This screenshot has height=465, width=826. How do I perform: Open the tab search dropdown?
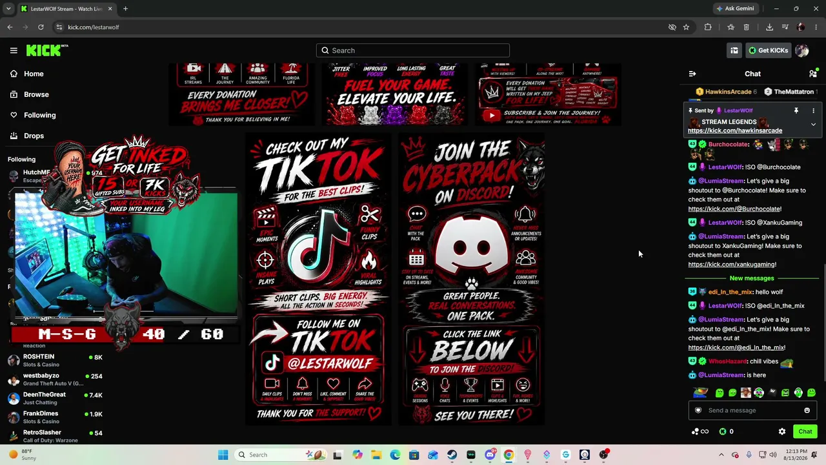pos(8,8)
